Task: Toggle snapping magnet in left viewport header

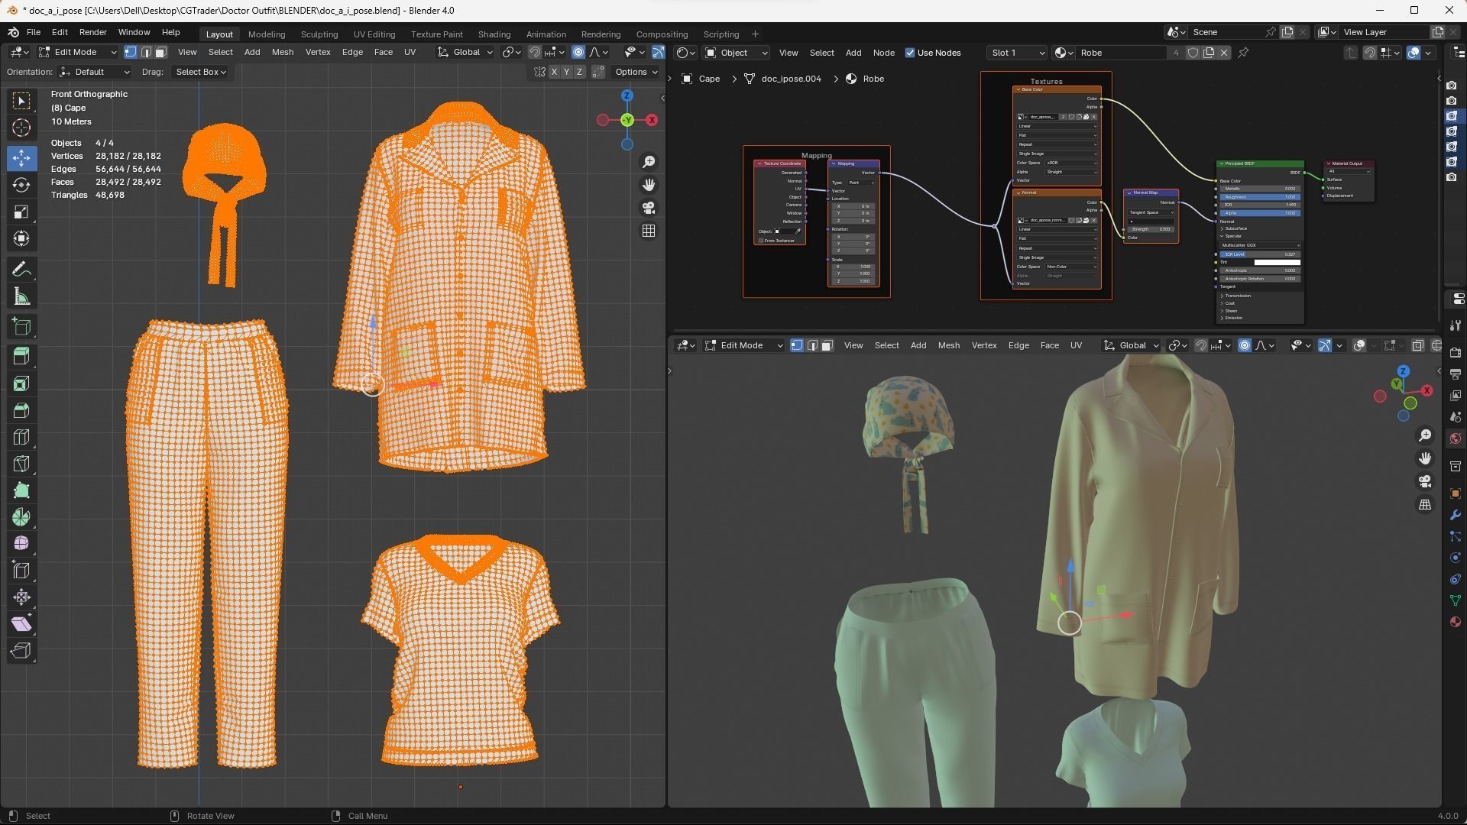Action: [x=535, y=53]
